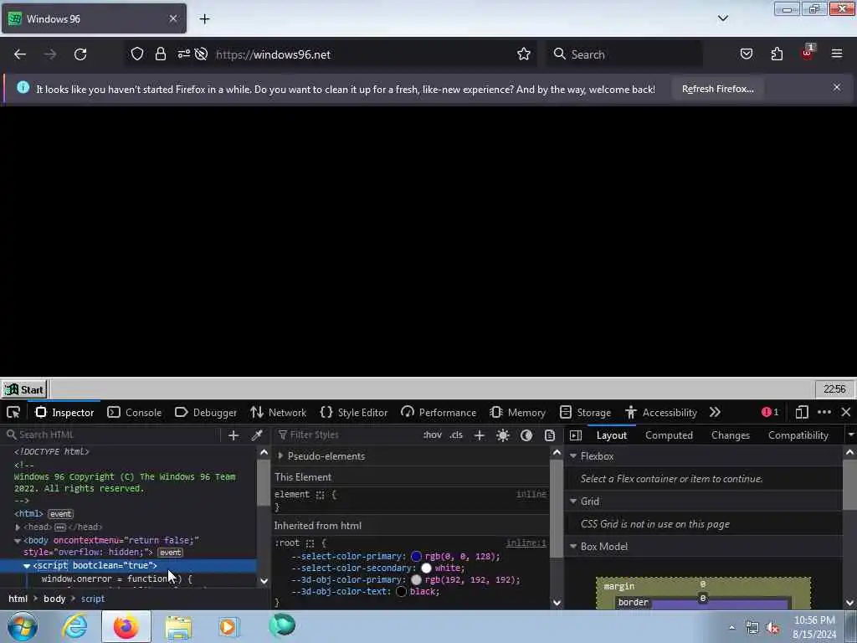
Task: Expand the head node in markup
Action: tap(18, 527)
